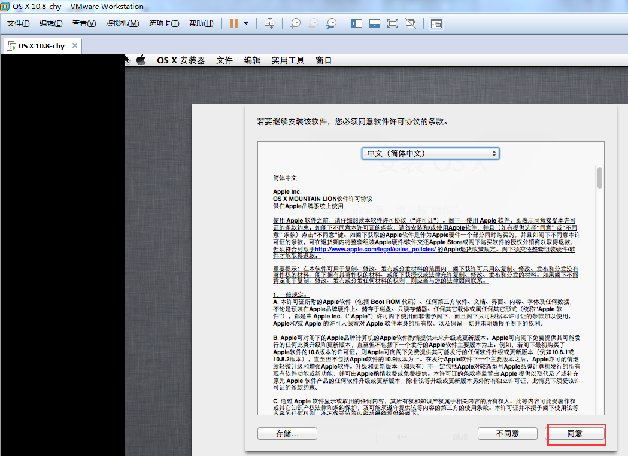Click the 不同意 (Disagree) button
628x456 pixels.
pyautogui.click(x=507, y=433)
